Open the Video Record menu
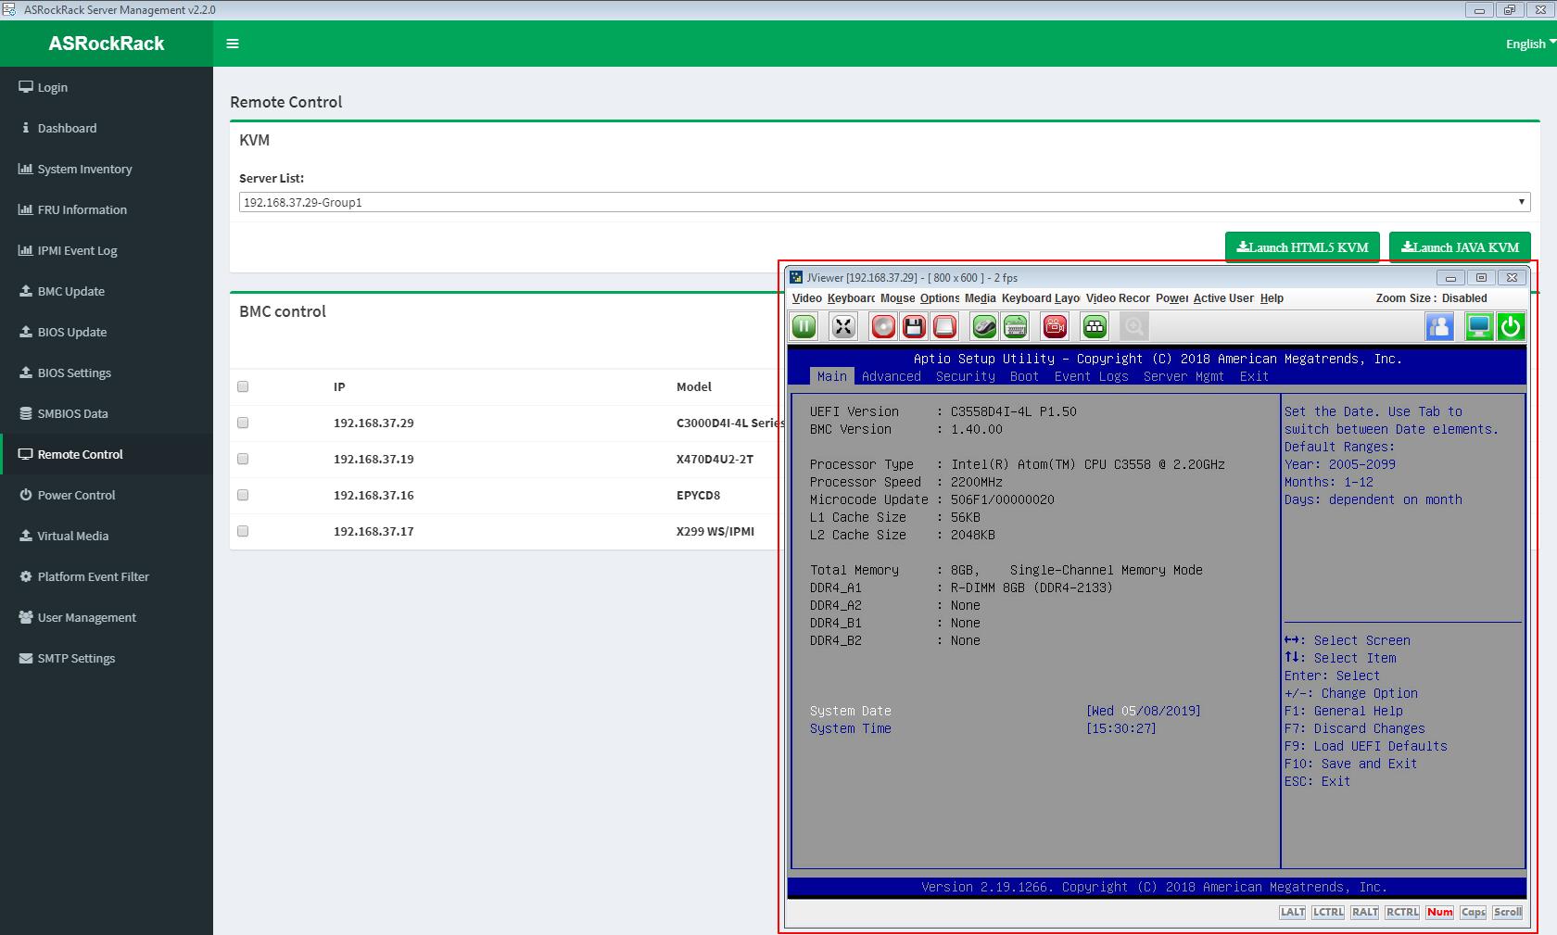Image resolution: width=1557 pixels, height=935 pixels. [1118, 298]
